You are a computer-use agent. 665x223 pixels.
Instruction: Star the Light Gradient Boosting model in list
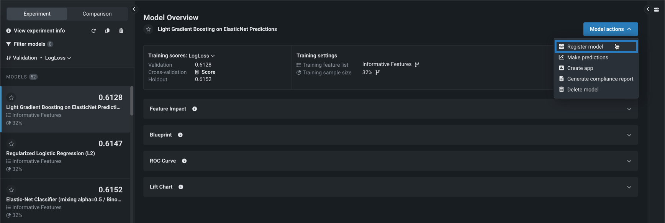[x=11, y=98]
